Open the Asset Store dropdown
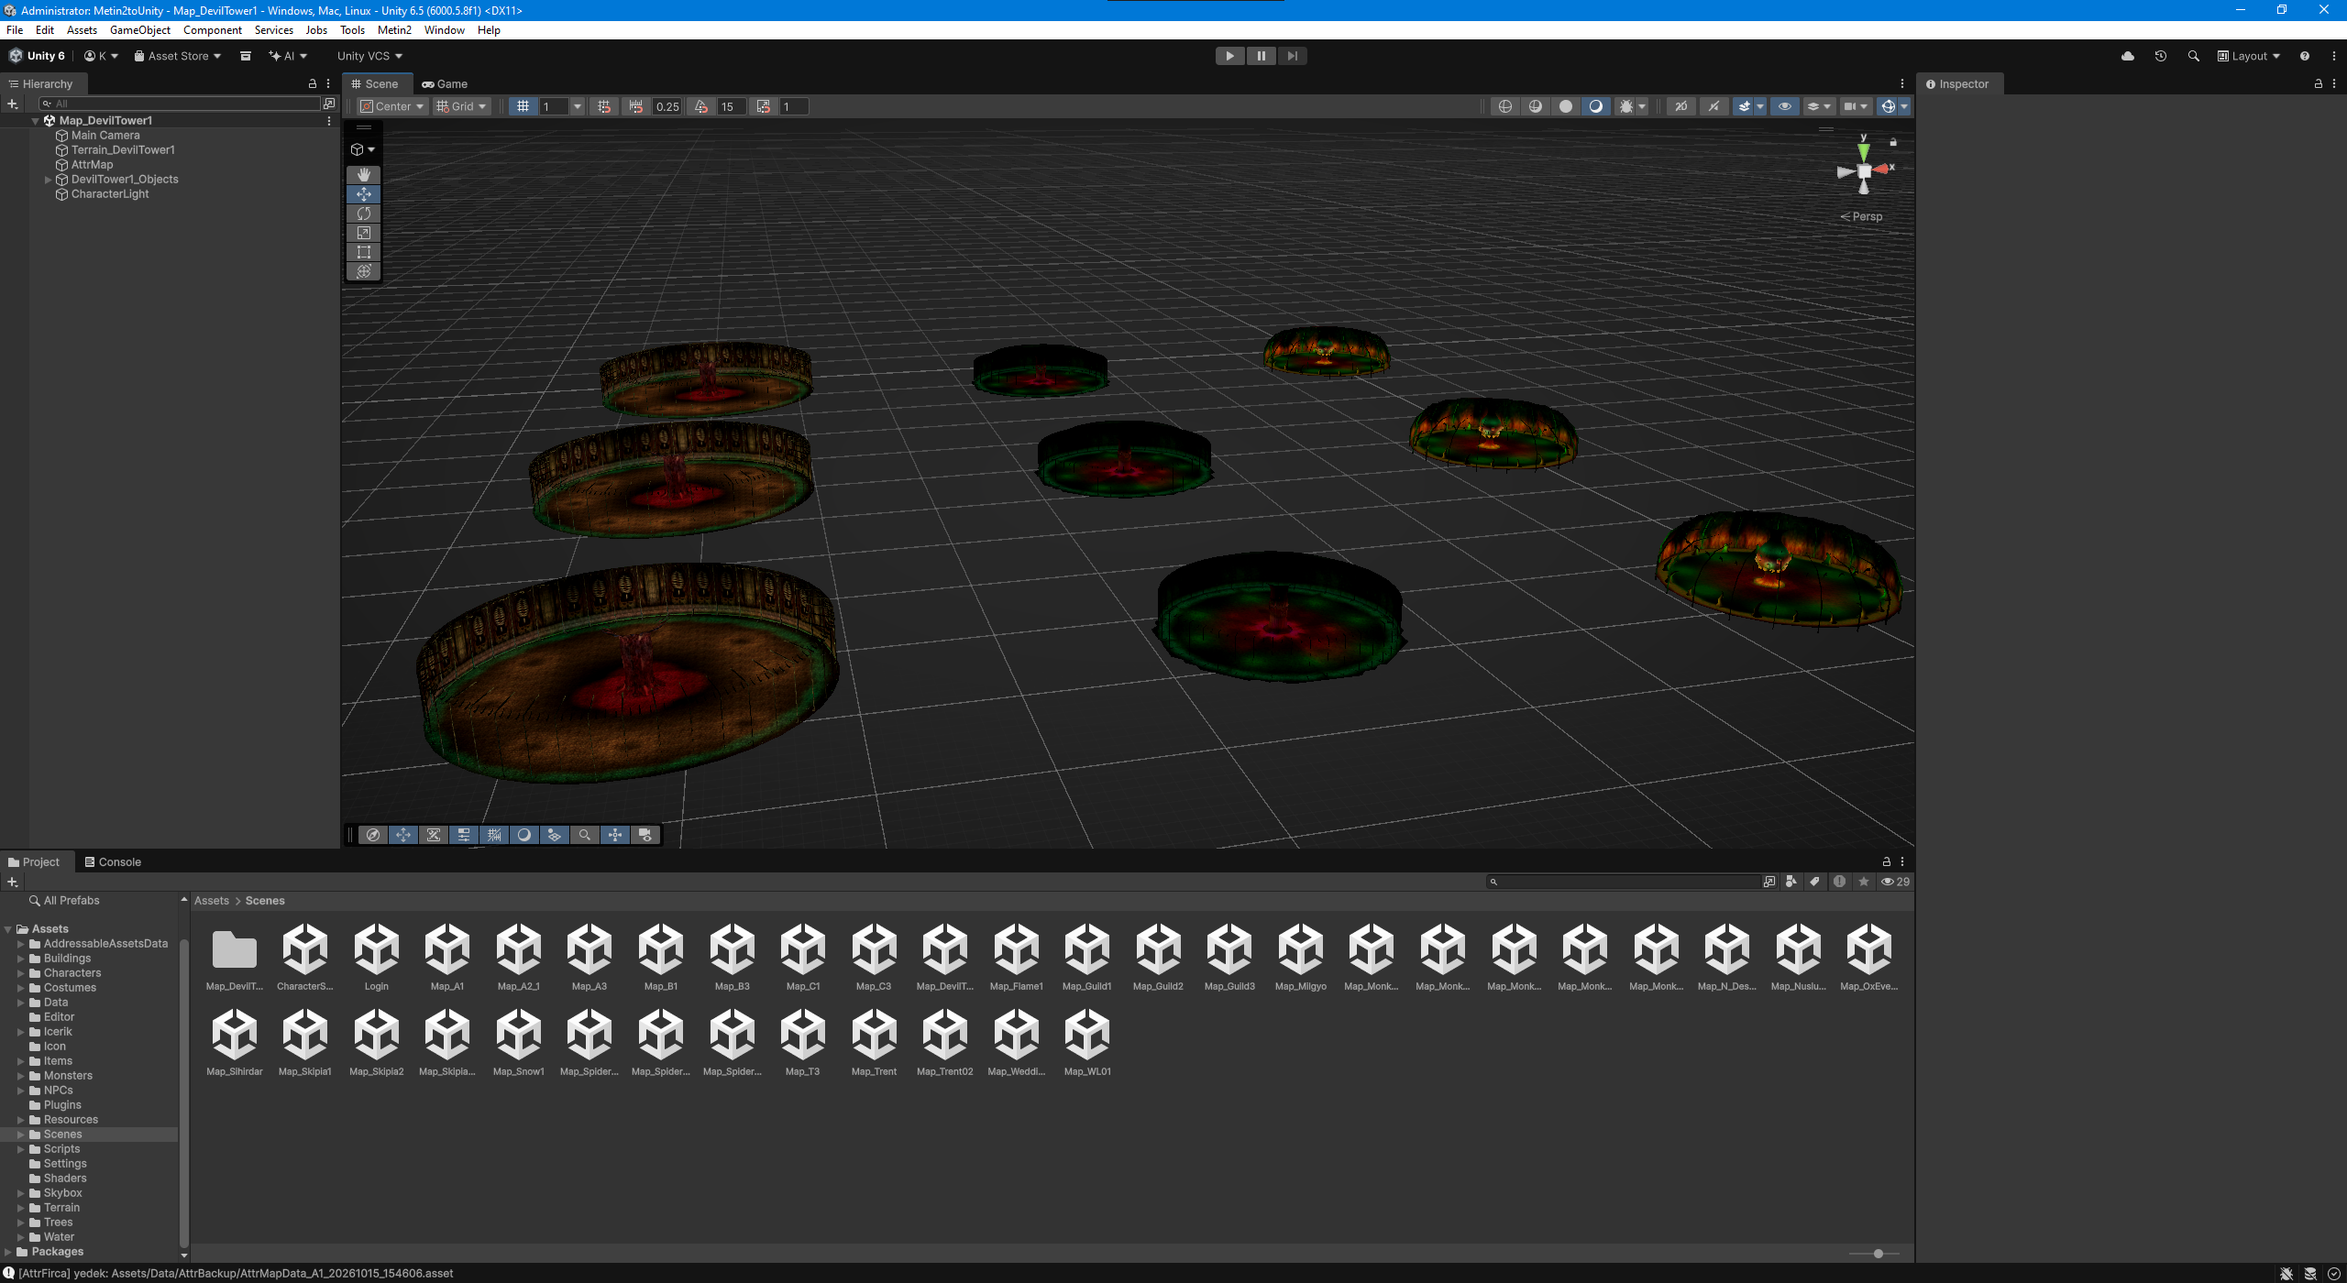 tap(178, 56)
